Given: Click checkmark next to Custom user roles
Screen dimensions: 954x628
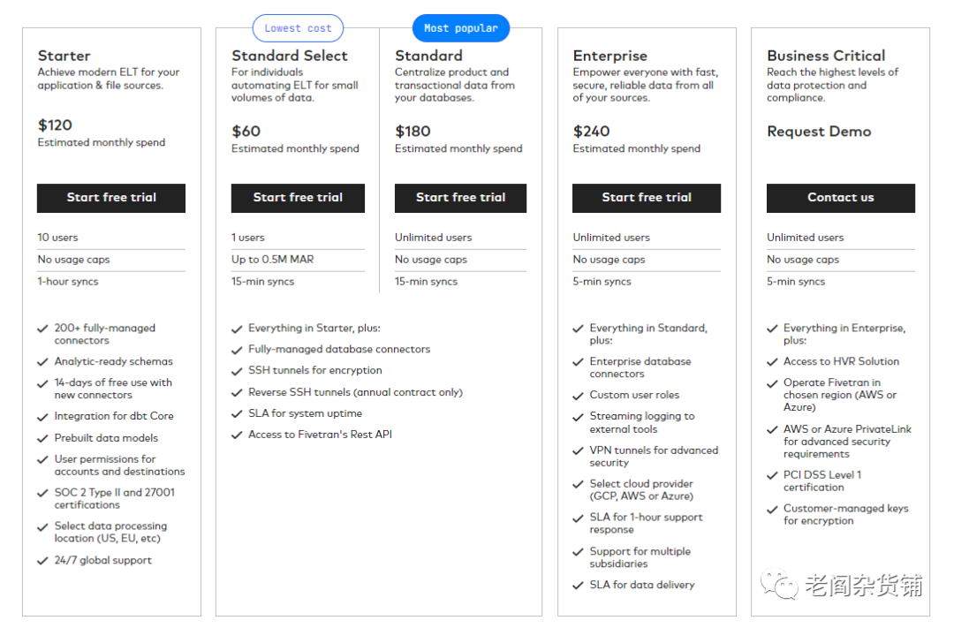Looking at the screenshot, I should 579,396.
